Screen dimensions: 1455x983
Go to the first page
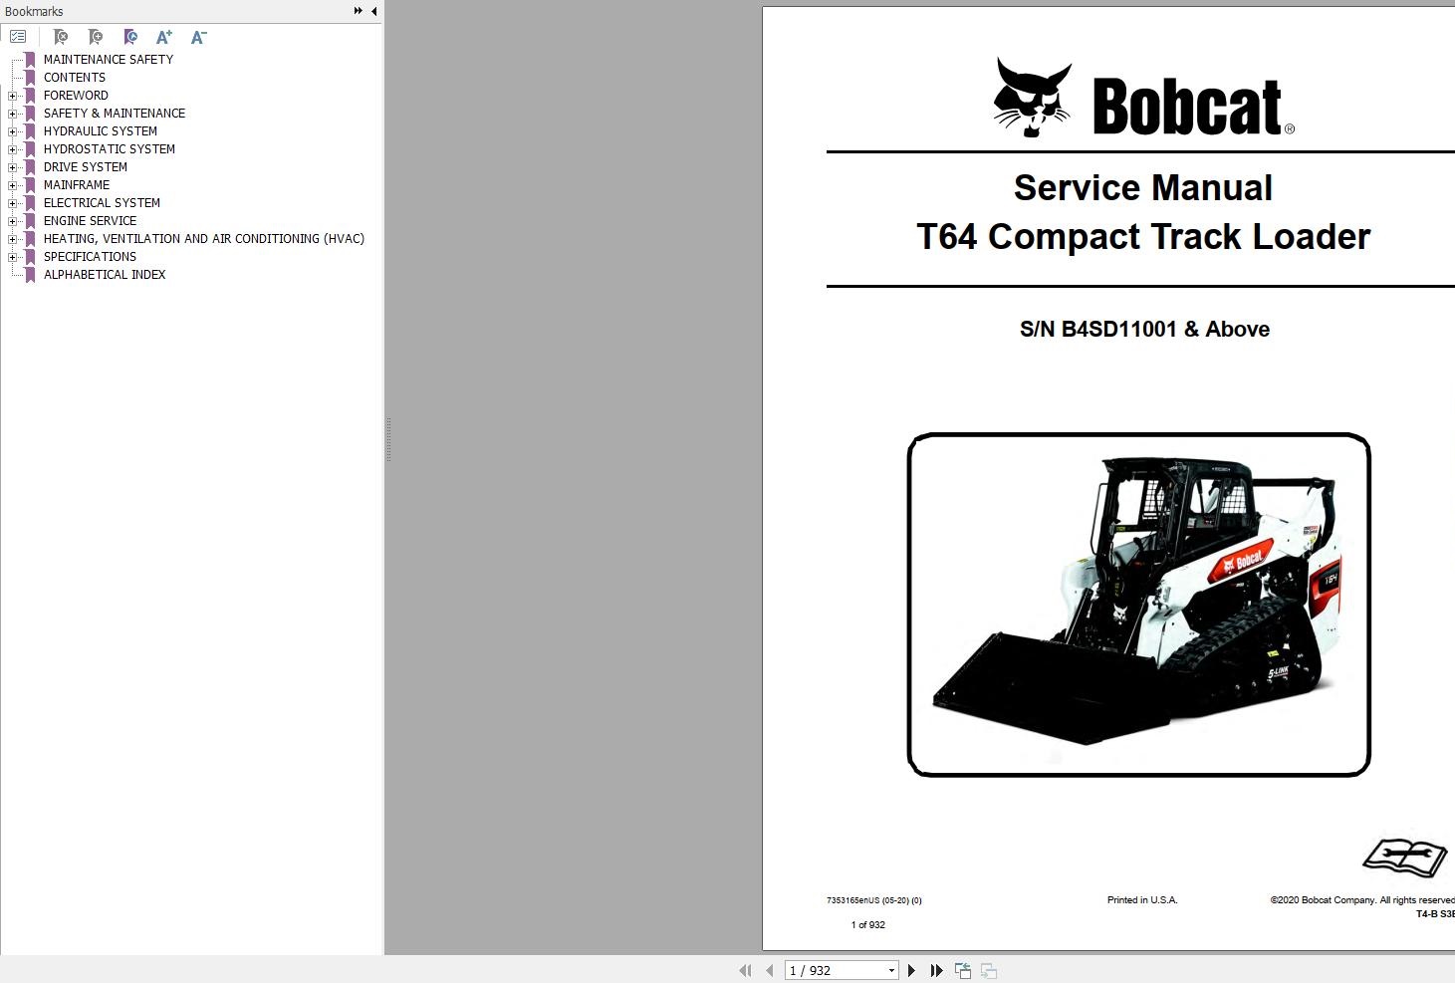point(745,970)
